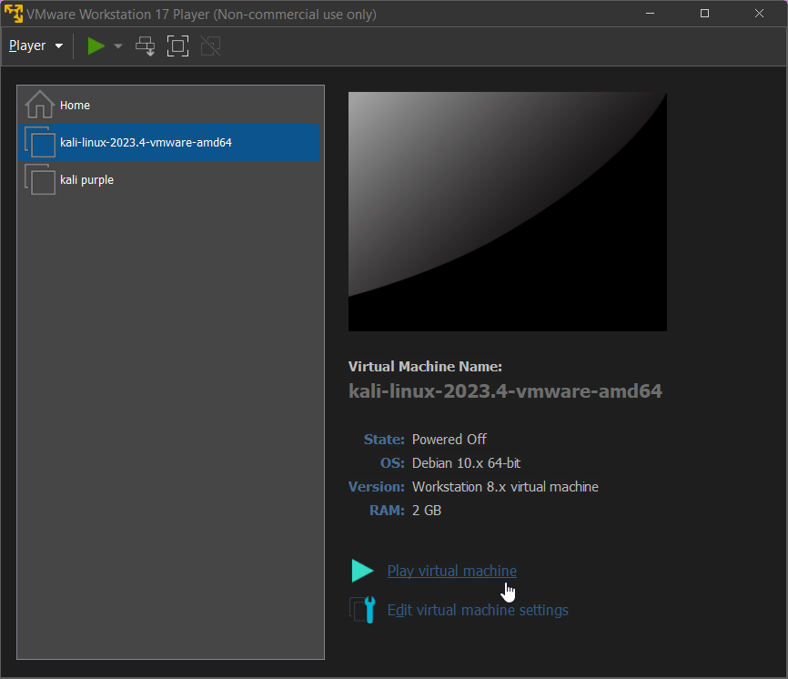Click Send Ctrl+Alt+Del toolbar icon
This screenshot has width=788, height=679.
[x=146, y=46]
